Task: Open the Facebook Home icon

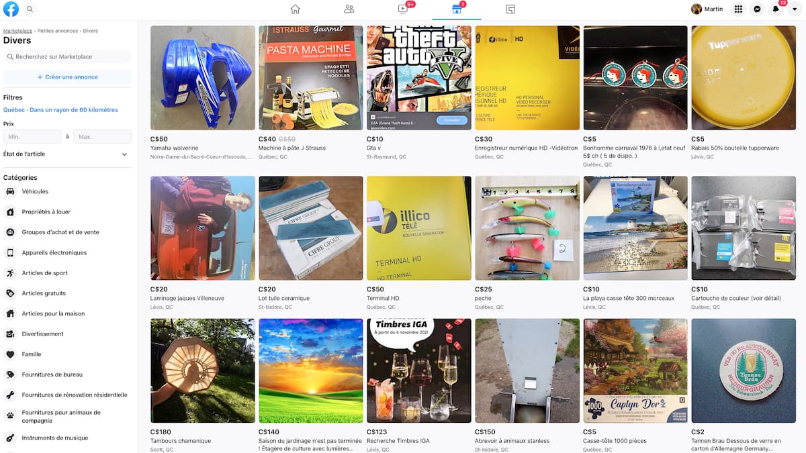Action: coord(295,9)
